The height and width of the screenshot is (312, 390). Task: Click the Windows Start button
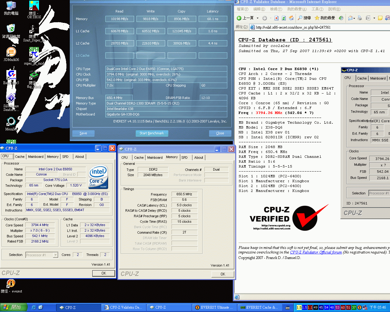click(14, 307)
